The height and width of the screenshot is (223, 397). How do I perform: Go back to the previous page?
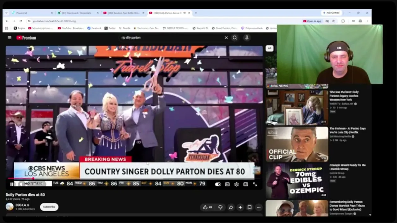(7, 21)
